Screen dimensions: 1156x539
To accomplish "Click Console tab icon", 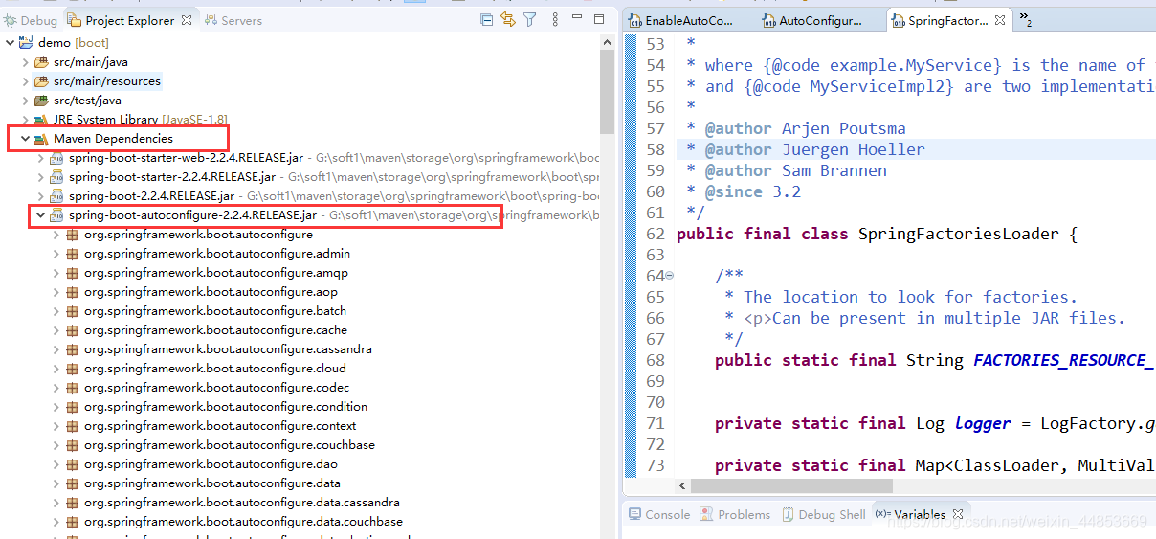I will coord(635,514).
